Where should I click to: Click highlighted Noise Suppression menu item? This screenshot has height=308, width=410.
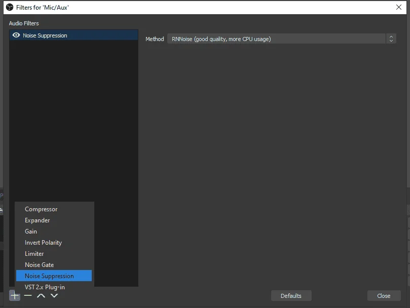[x=54, y=276]
